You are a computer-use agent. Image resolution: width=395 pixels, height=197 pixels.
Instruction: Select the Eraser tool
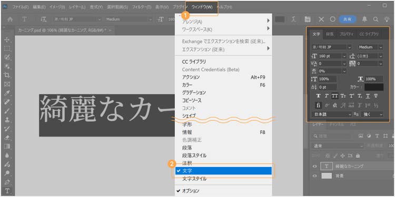click(7, 138)
